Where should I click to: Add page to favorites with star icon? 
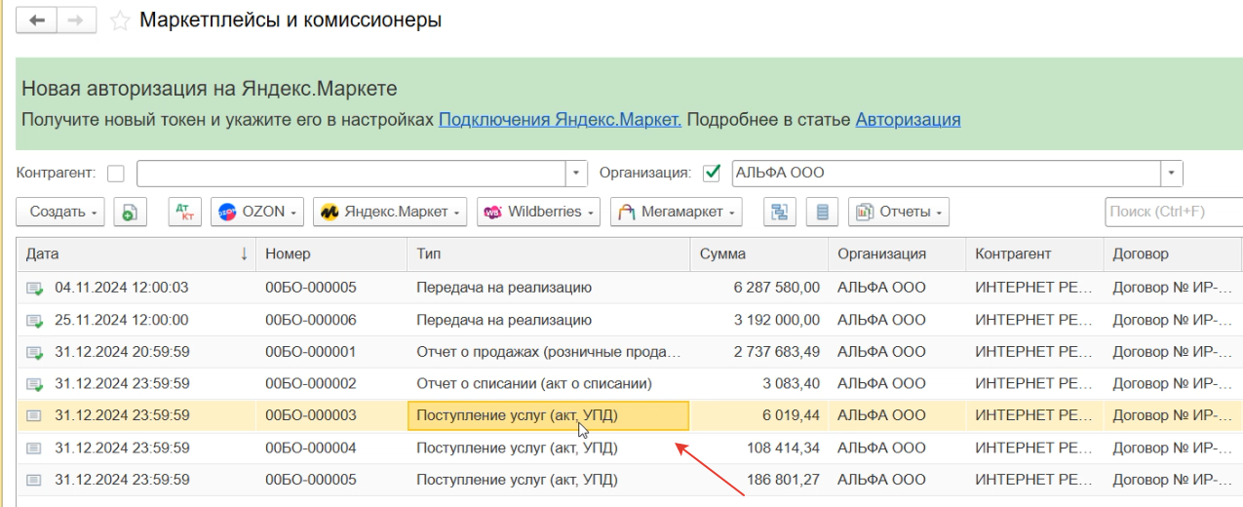click(118, 19)
